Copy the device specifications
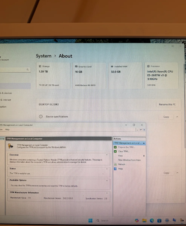 [166, 117]
